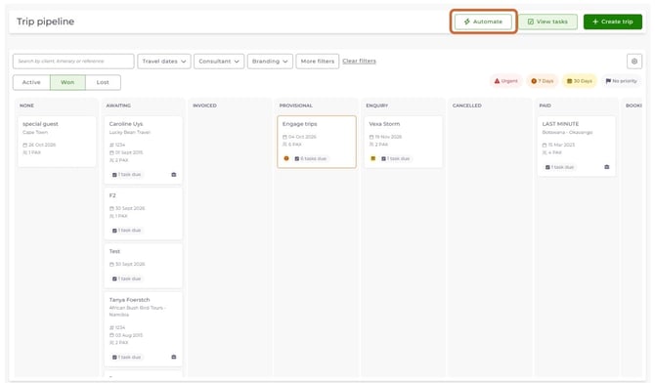655x383 pixels.
Task: Click the Clear filters link
Action: [359, 61]
